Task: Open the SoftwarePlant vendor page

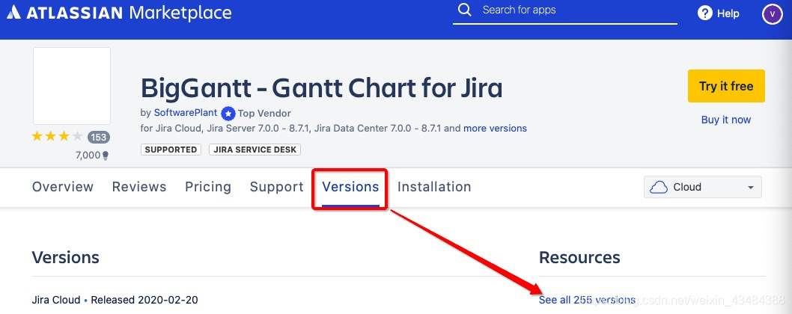Action: [186, 113]
